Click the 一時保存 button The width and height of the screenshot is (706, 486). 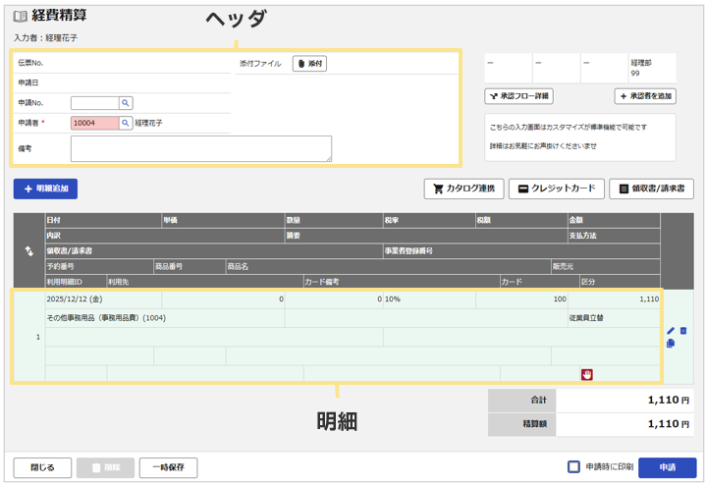pyautogui.click(x=168, y=467)
